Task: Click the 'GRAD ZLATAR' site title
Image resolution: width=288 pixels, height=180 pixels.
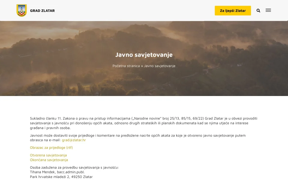Action: pyautogui.click(x=42, y=11)
